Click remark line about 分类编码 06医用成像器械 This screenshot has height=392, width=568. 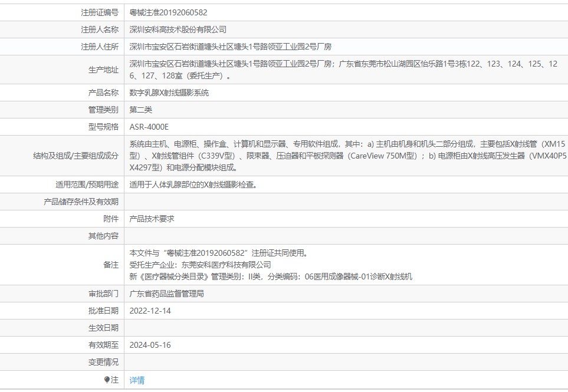tap(271, 276)
